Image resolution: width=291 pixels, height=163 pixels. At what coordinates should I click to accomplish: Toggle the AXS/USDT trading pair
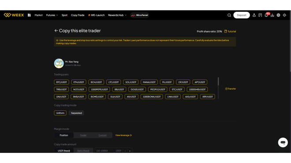(x=190, y=97)
